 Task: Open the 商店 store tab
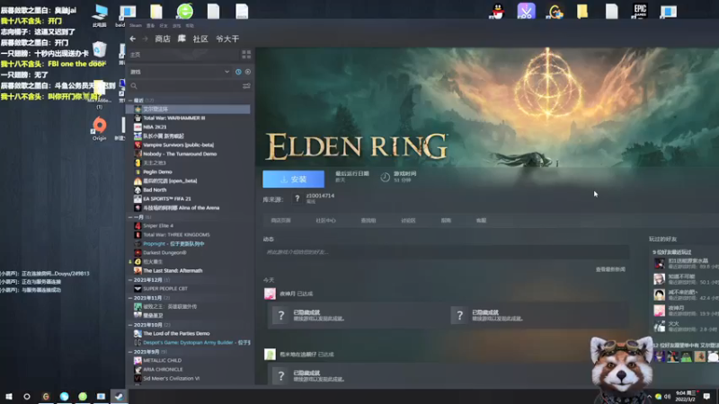point(163,39)
